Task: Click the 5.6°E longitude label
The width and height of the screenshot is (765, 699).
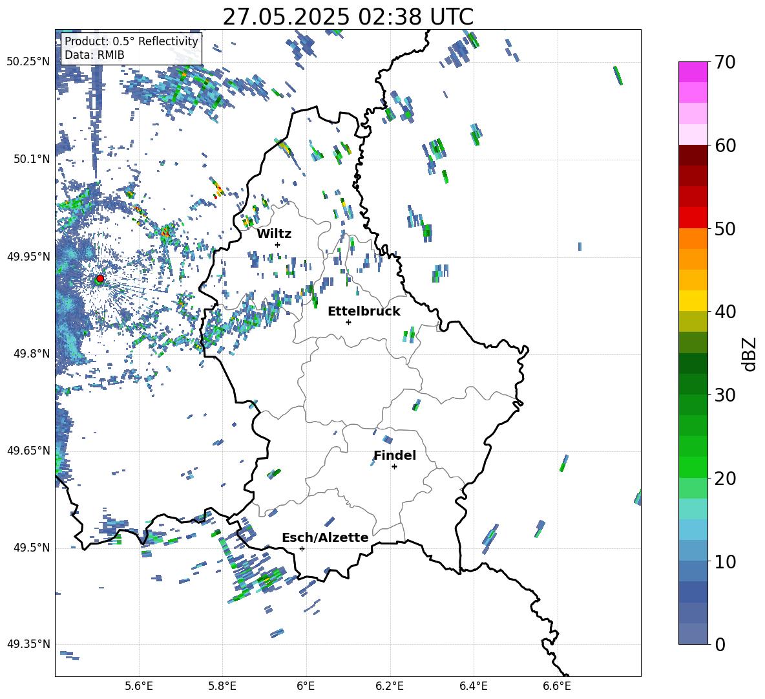Action: click(x=138, y=686)
